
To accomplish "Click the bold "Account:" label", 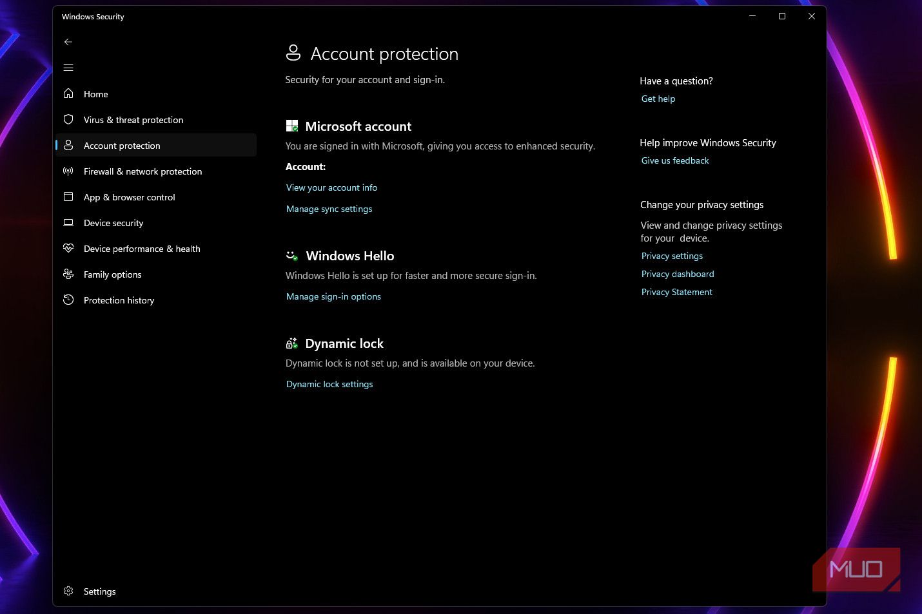I will (306, 167).
